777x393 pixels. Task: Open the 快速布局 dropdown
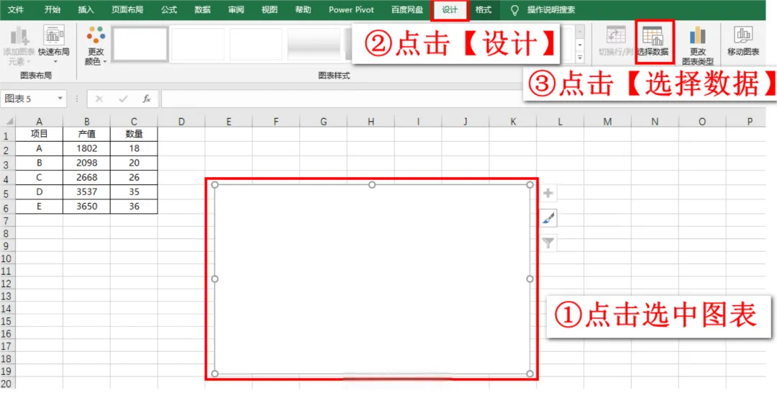point(53,45)
